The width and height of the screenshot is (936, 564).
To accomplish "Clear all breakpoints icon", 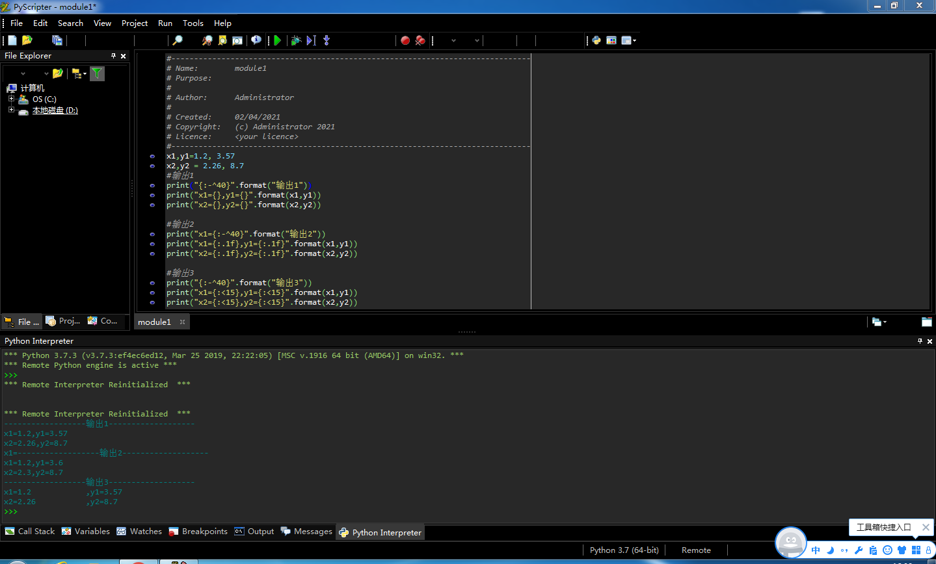I will click(420, 40).
